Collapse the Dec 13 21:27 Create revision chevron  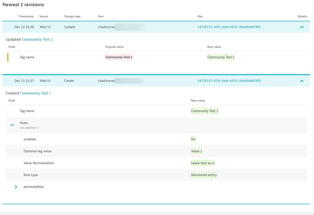click(302, 81)
